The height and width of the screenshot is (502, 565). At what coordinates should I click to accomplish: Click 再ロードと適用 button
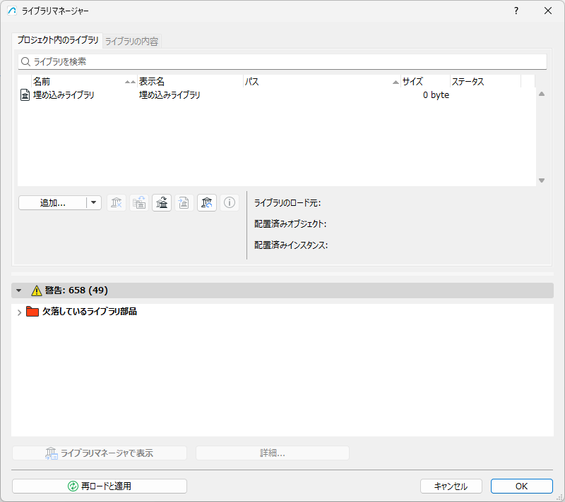(x=100, y=486)
